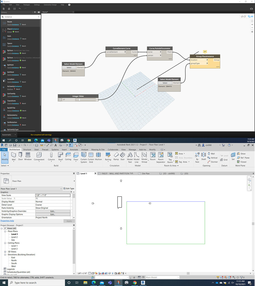
Task: Clear the instance search field in Dynamo Library
Action: (x=39, y=17)
